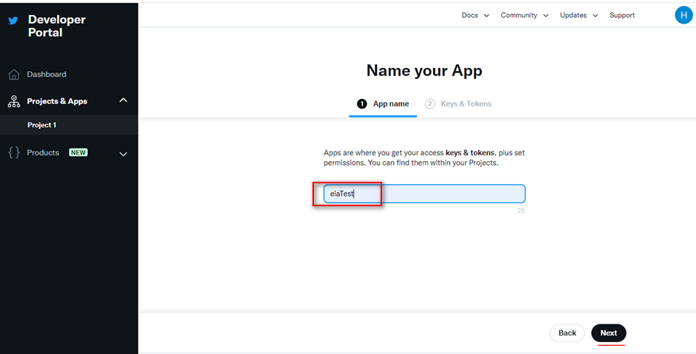Click the Developer Portal title
This screenshot has height=354, width=696.
coord(57,26)
